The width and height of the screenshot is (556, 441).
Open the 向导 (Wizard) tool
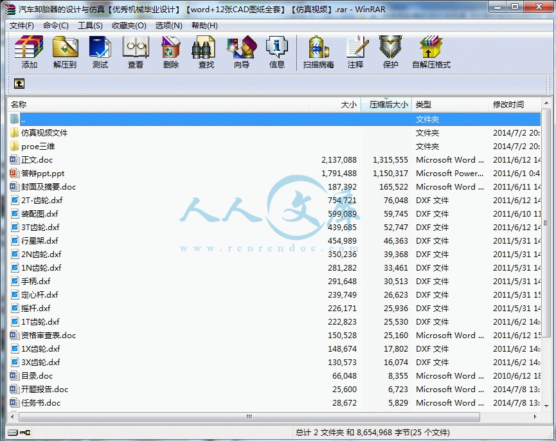[242, 47]
